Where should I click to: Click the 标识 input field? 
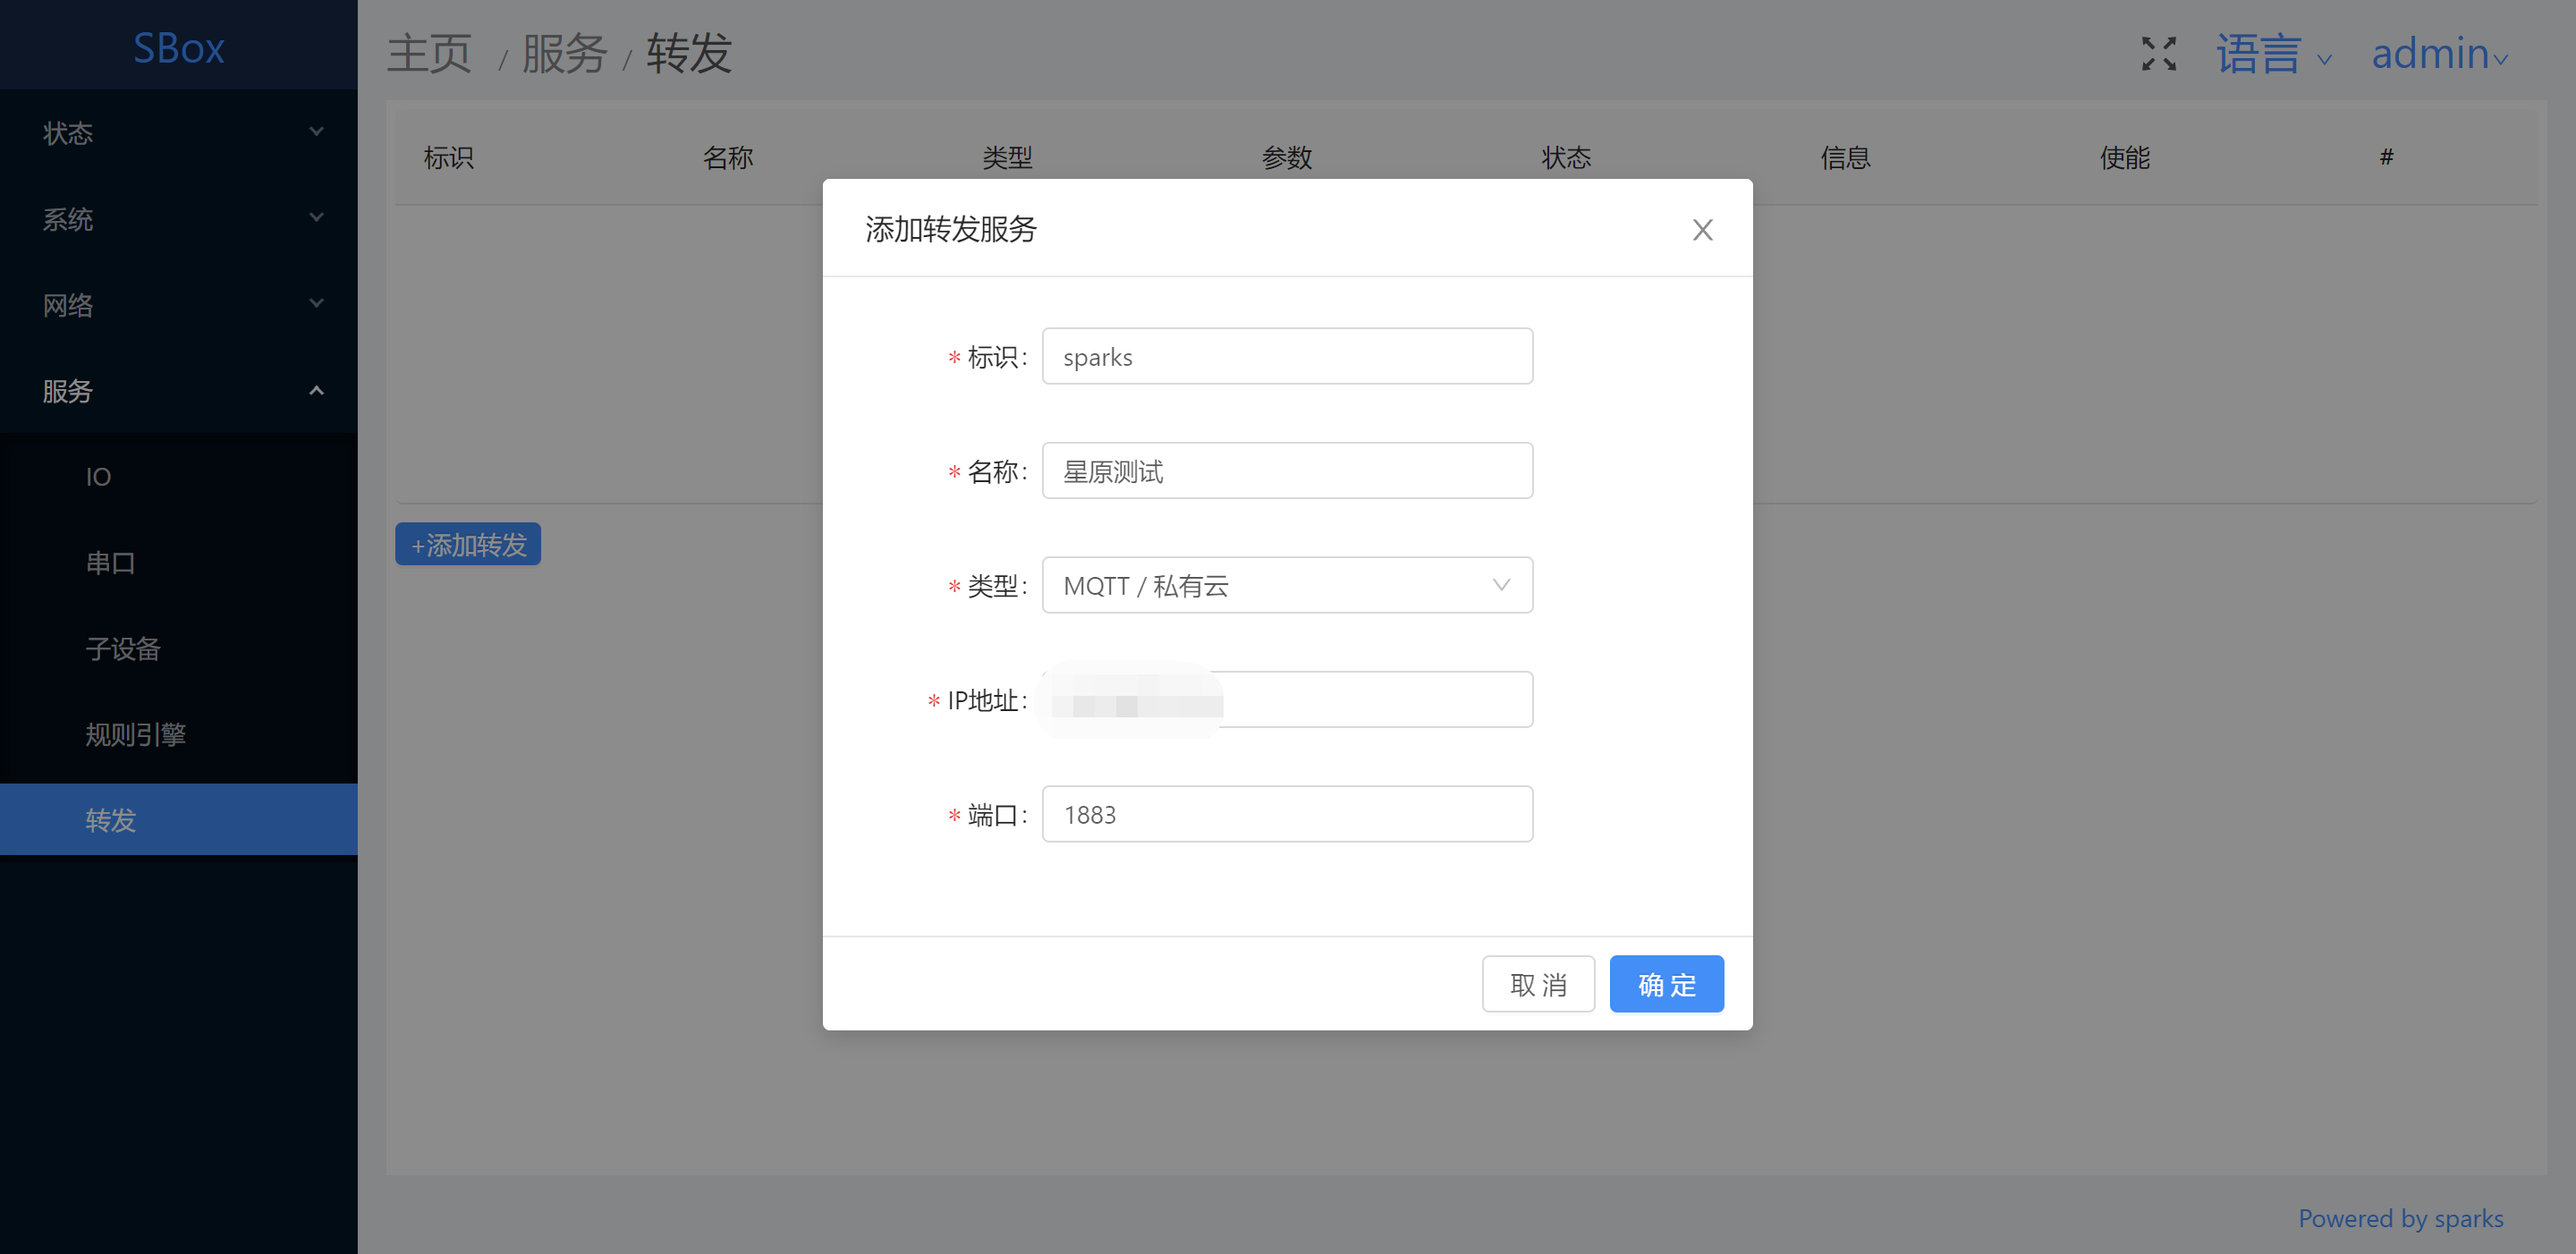point(1286,357)
